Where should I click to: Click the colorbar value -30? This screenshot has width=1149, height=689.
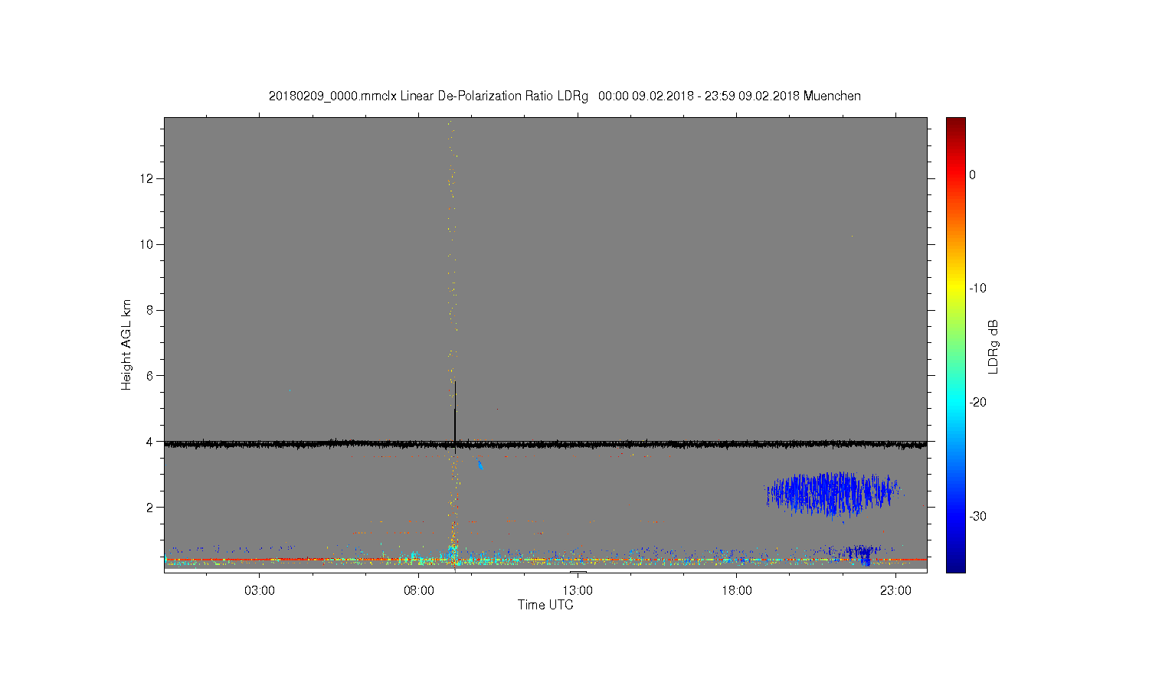click(x=977, y=516)
